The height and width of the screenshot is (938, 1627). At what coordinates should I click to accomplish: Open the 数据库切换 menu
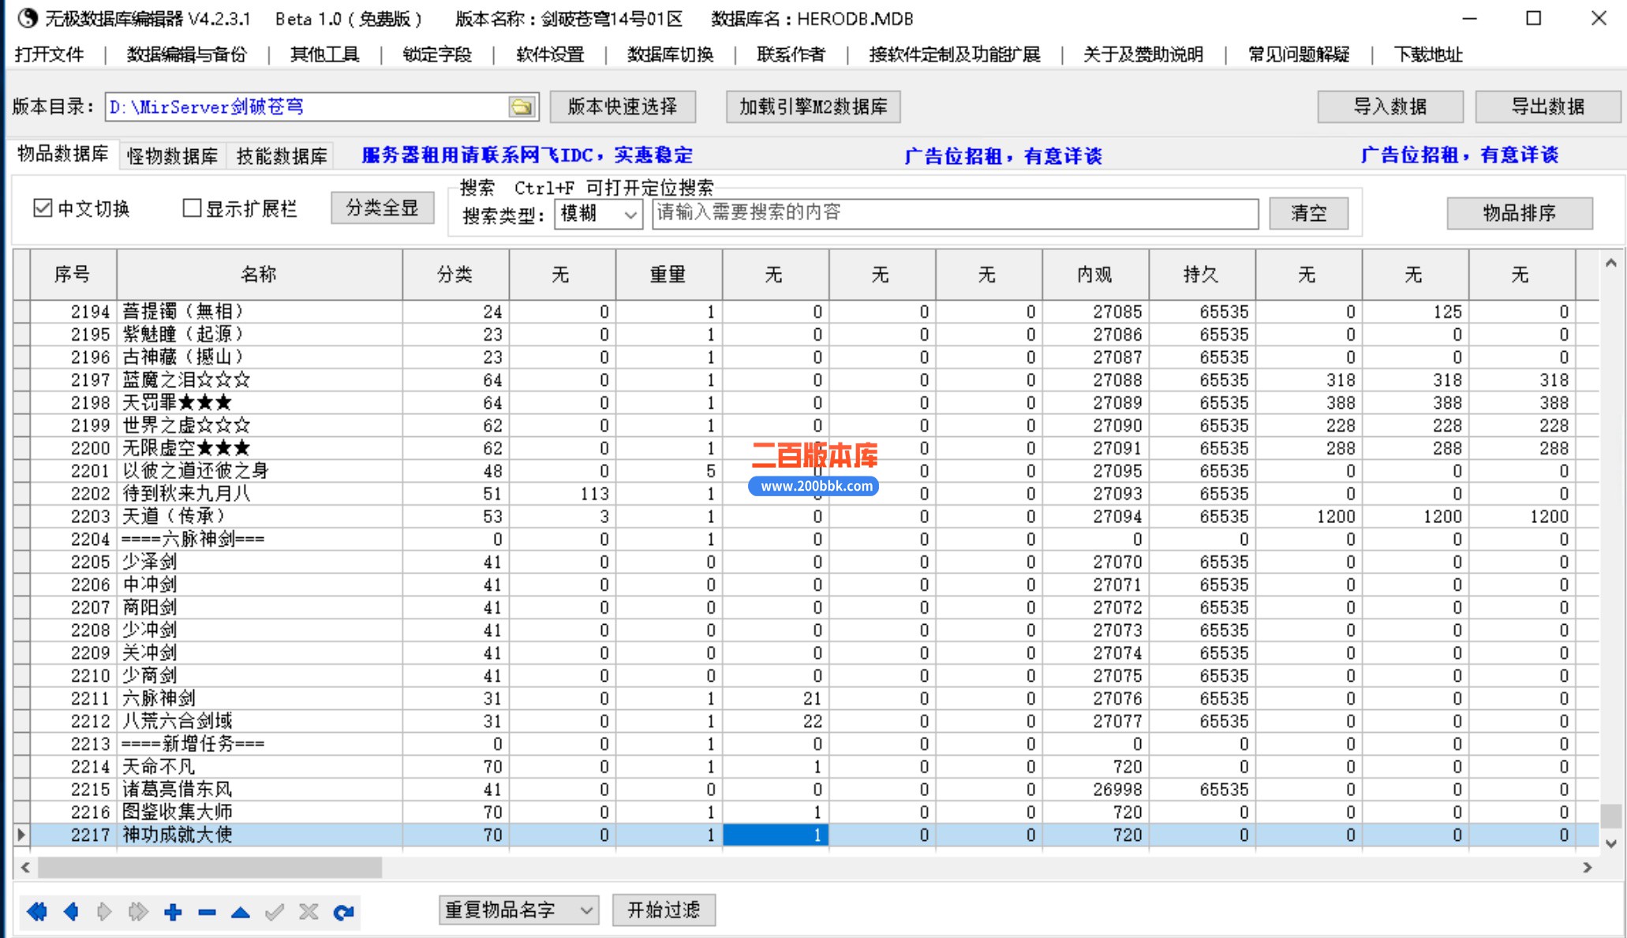[670, 54]
